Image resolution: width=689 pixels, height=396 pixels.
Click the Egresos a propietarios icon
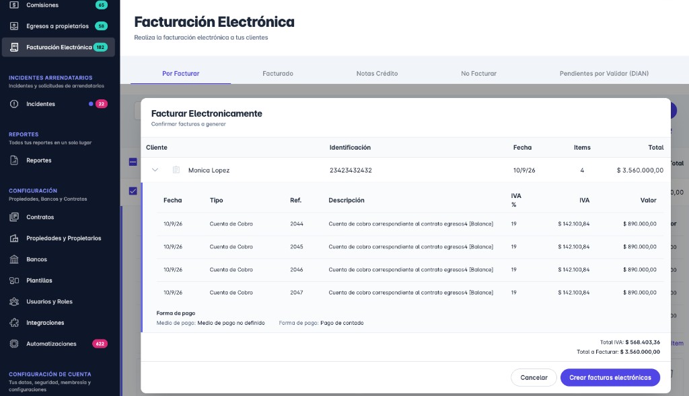(x=14, y=26)
